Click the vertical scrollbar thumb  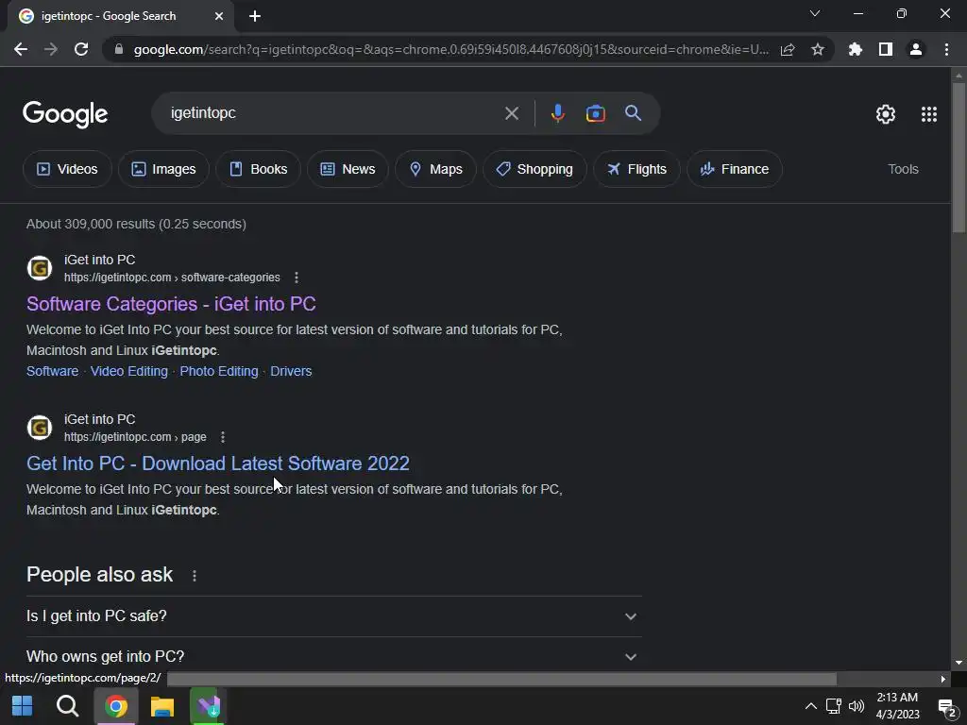pyautogui.click(x=959, y=158)
